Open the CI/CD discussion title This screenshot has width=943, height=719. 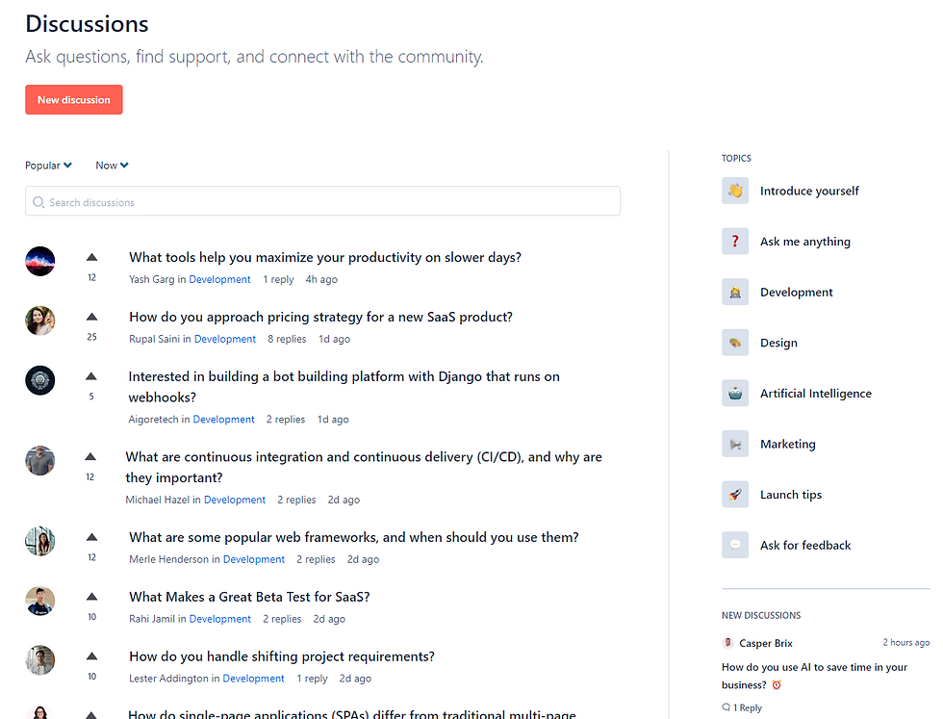point(364,467)
